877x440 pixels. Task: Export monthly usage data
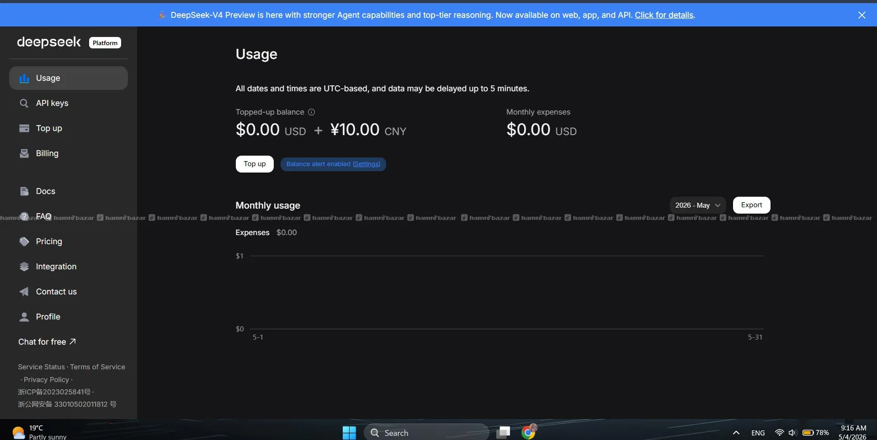click(751, 205)
